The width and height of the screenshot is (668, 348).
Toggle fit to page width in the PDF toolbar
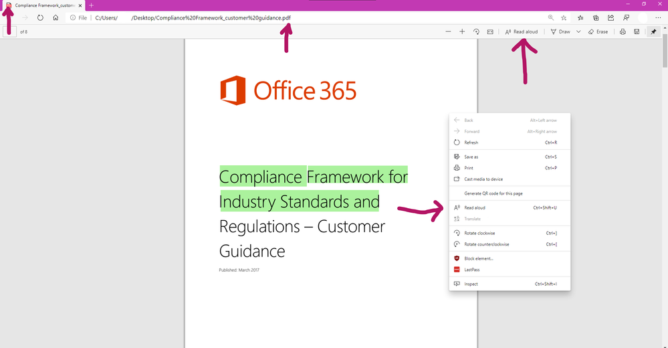coord(490,31)
